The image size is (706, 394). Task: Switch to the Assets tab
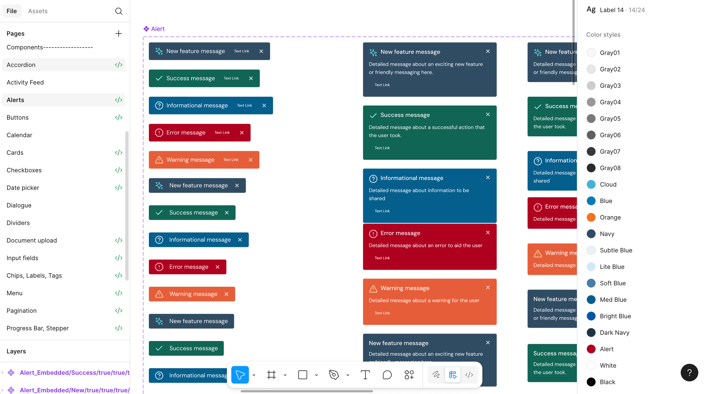point(38,11)
